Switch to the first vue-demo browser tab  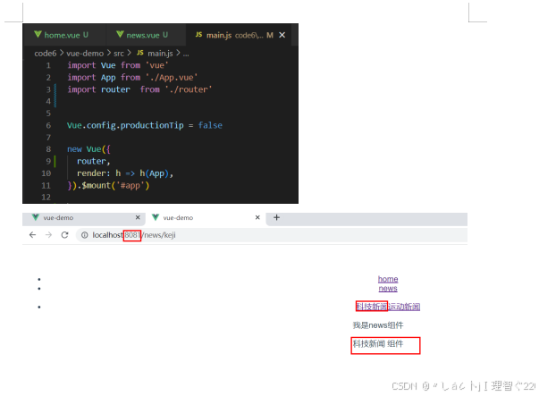(84, 217)
